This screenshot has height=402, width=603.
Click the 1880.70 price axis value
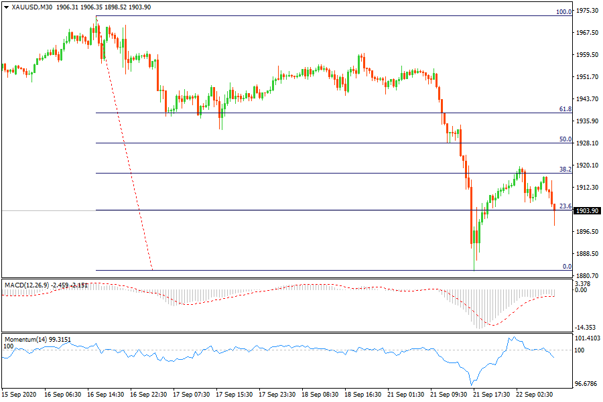tap(587, 275)
